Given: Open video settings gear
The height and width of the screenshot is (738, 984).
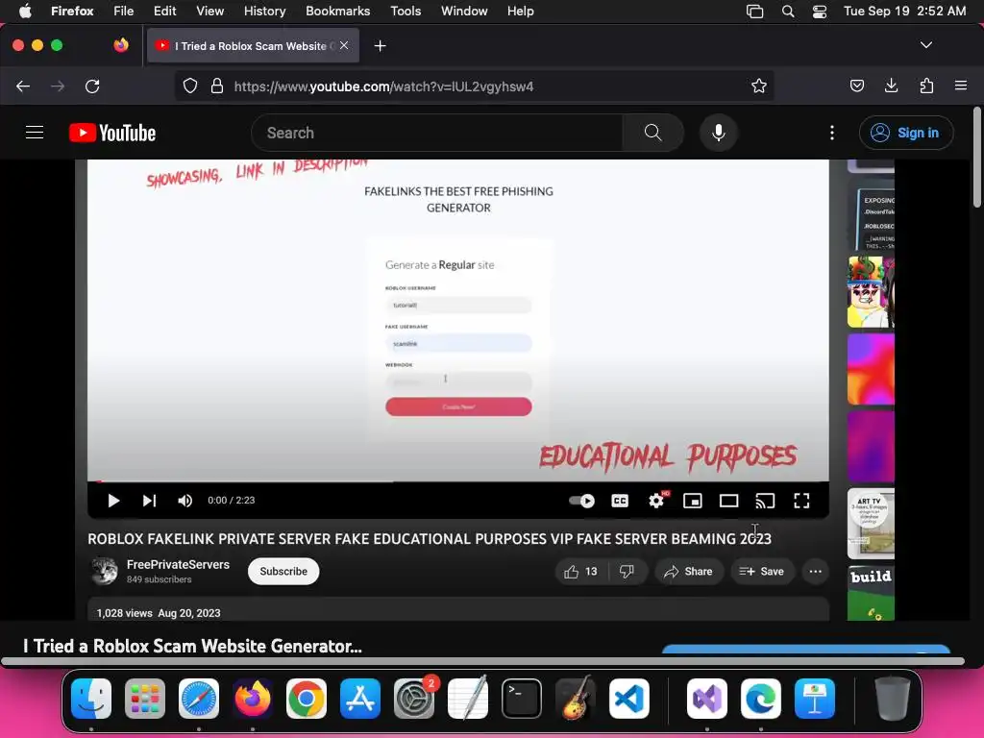Looking at the screenshot, I should 656,501.
